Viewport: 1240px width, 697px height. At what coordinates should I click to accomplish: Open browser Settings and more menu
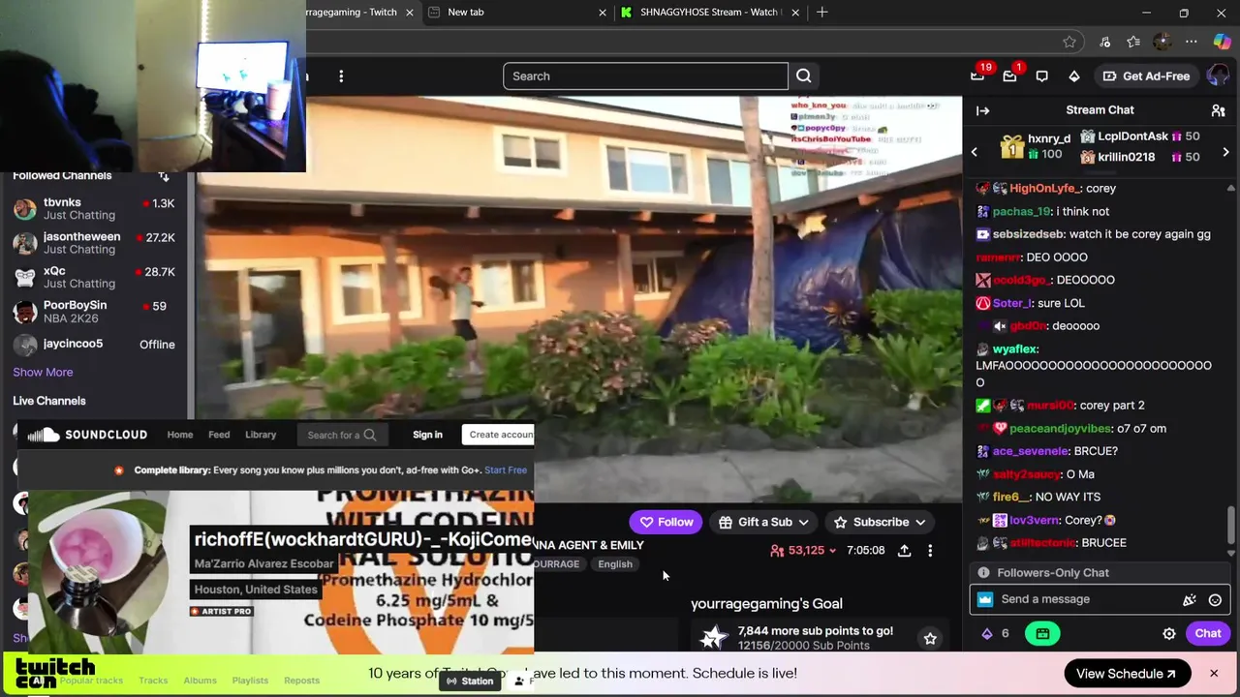[x=1192, y=42]
